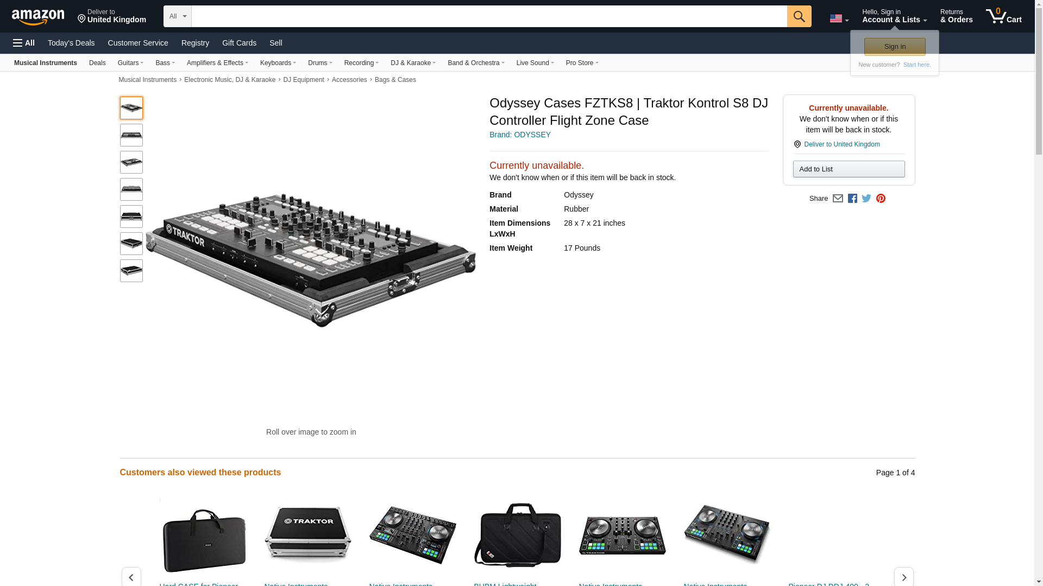This screenshot has width=1043, height=586.
Task: Share product on Pinterest icon
Action: [x=881, y=199]
